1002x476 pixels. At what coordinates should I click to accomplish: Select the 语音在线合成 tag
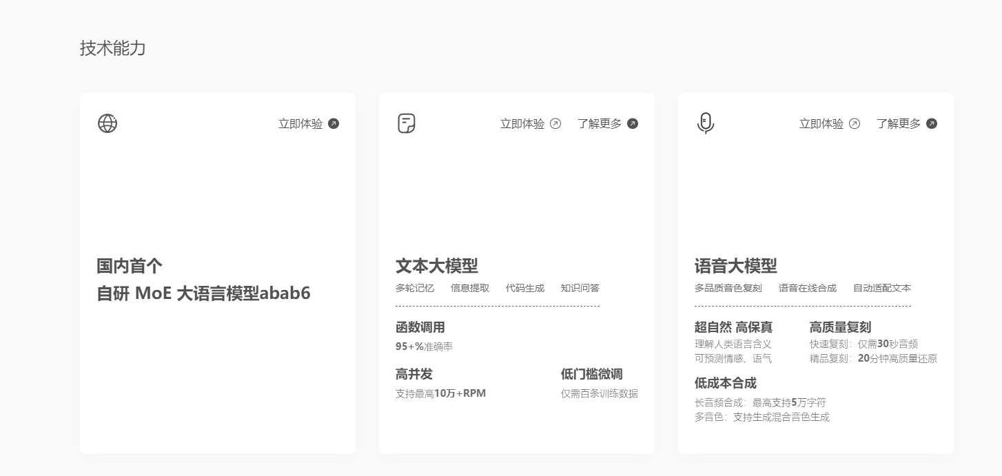(x=808, y=288)
